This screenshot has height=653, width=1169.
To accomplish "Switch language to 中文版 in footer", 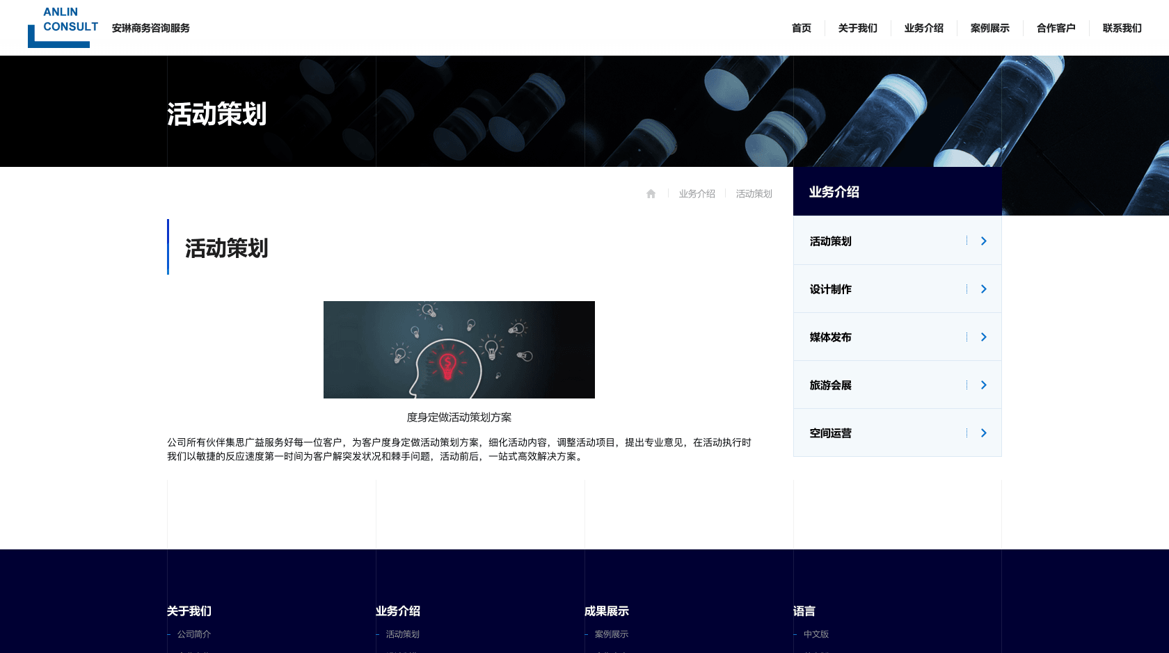I will pos(816,634).
